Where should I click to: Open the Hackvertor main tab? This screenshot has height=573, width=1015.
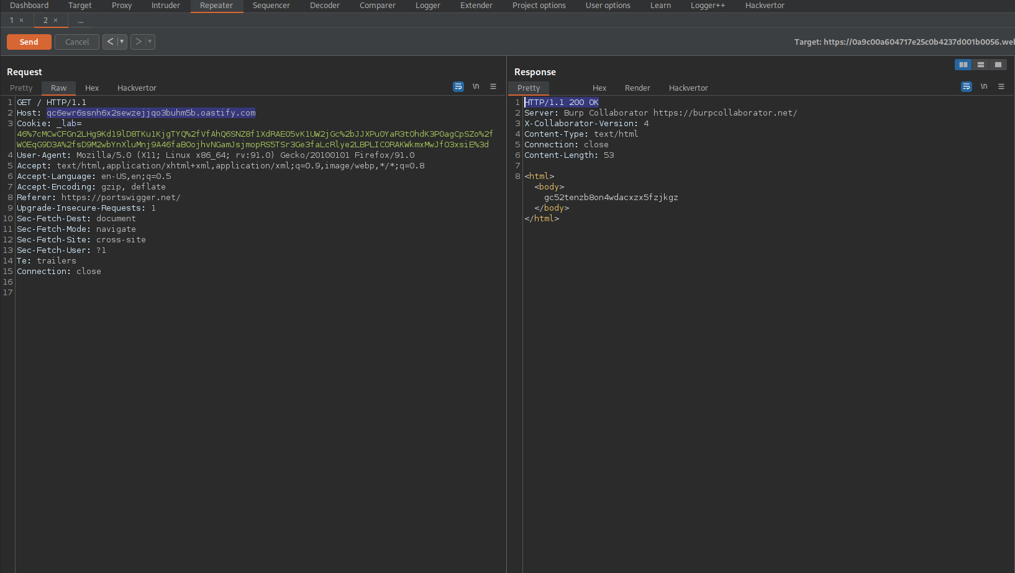coord(765,6)
